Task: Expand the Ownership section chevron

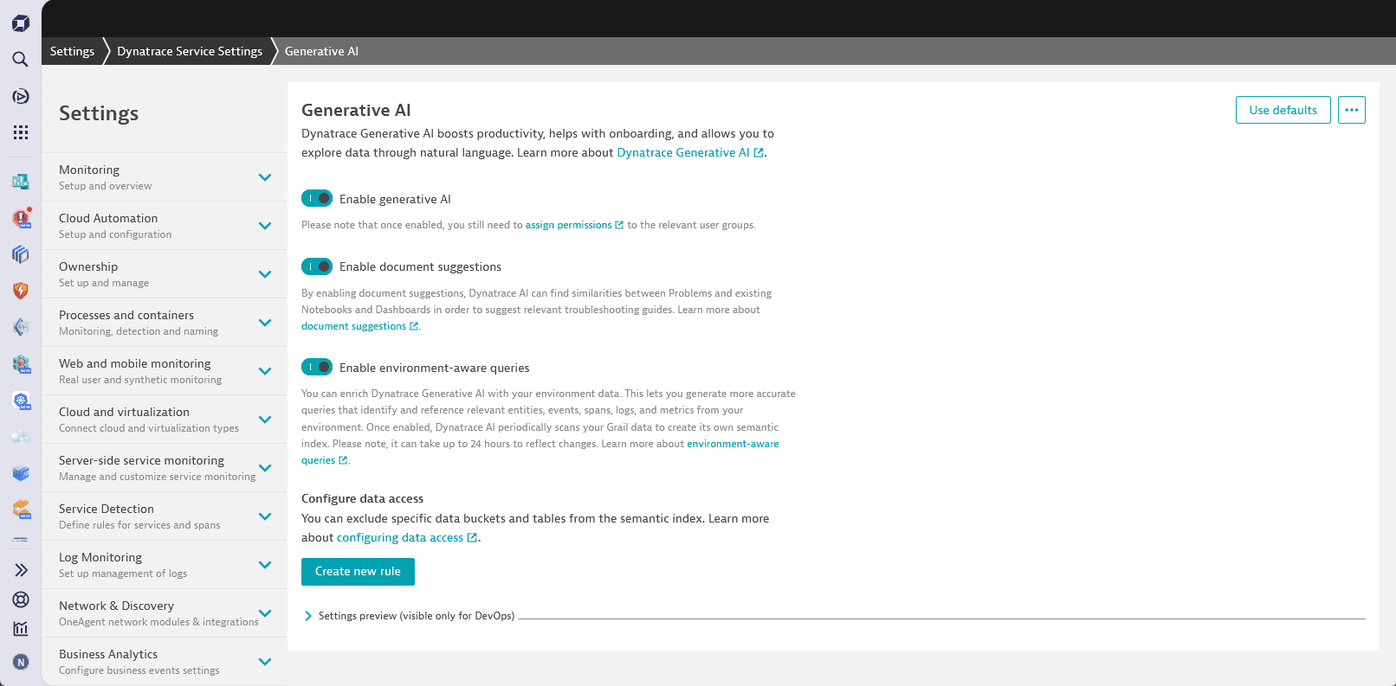Action: point(265,274)
